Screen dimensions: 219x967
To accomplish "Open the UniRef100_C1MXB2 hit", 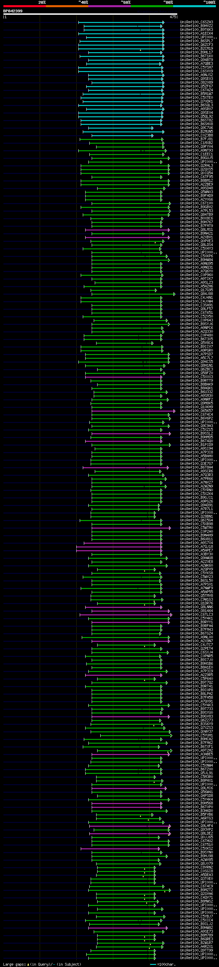I will tap(196, 143).
